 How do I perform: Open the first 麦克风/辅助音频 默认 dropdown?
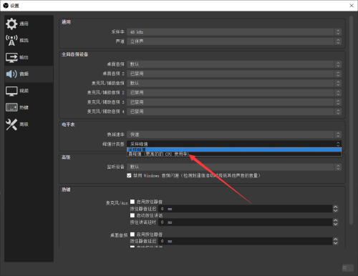[x=234, y=83]
